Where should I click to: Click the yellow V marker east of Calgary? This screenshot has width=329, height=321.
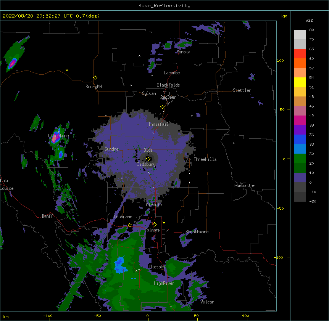click(x=164, y=223)
